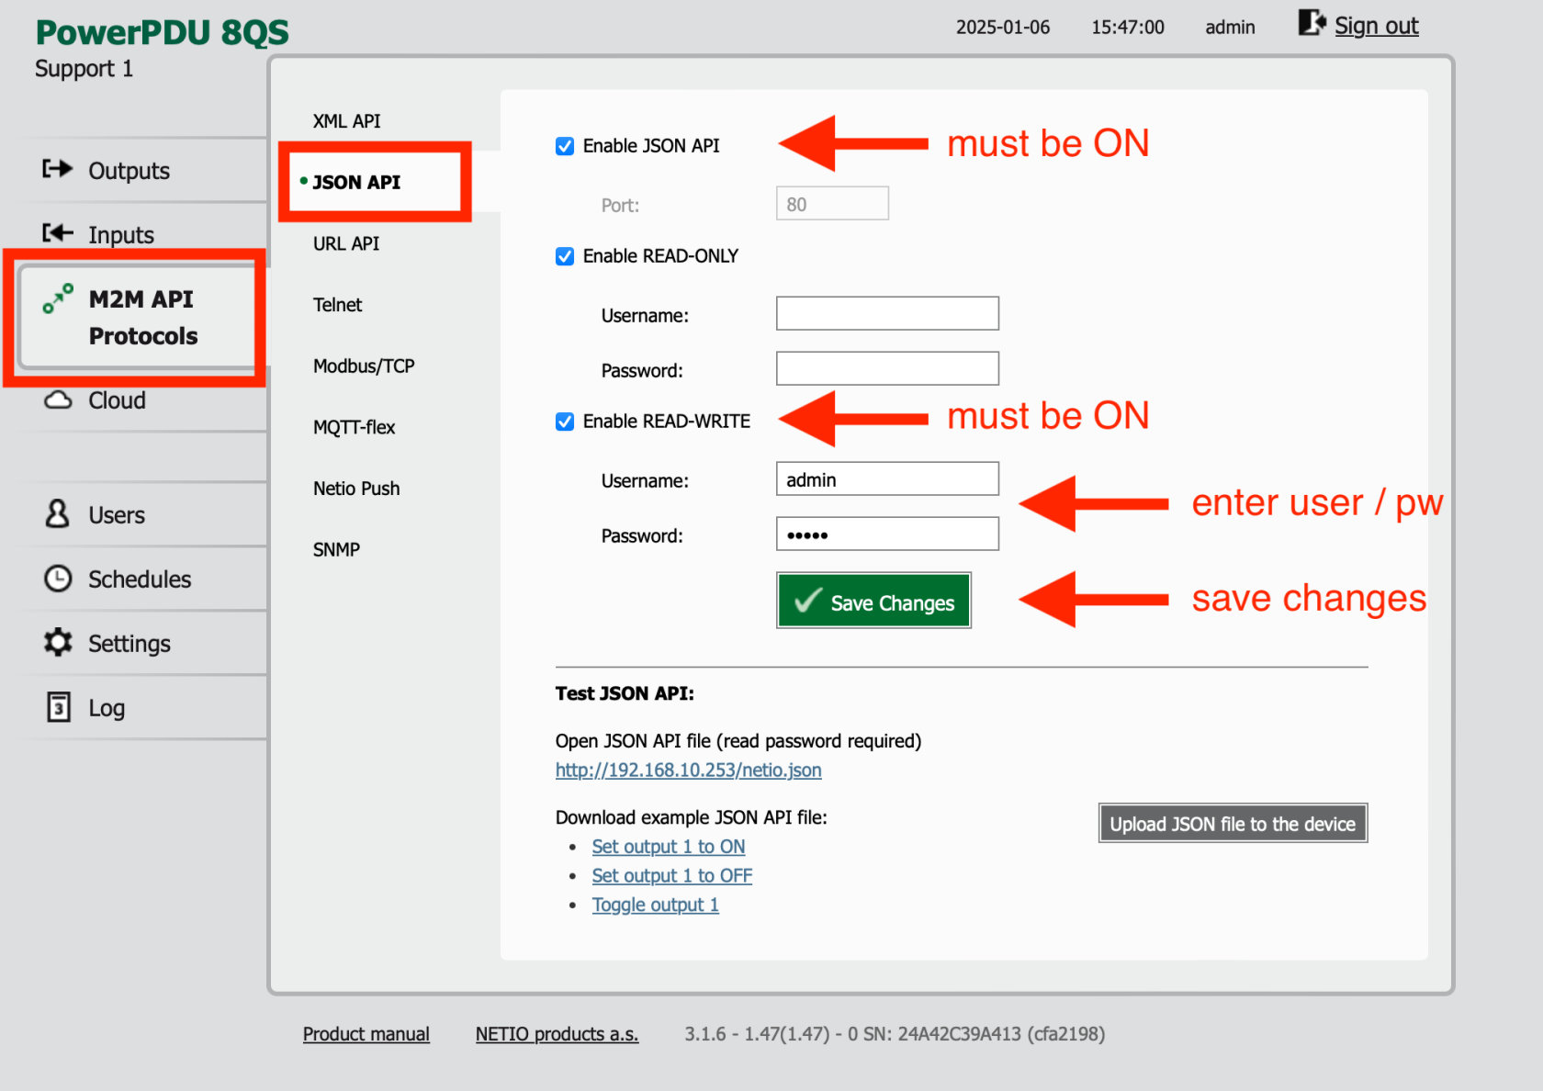The image size is (1543, 1091).
Task: Open the Modbus/TCP protocol tab
Action: pyautogui.click(x=364, y=366)
